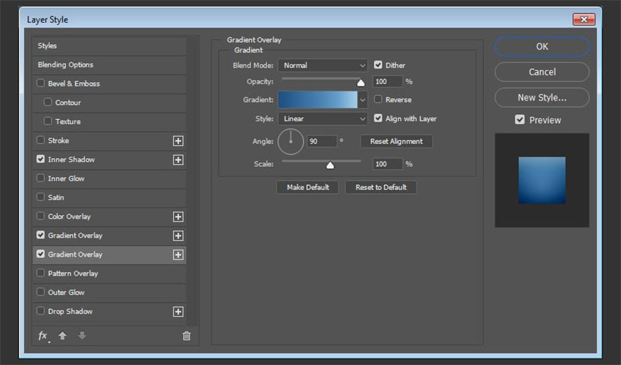The width and height of the screenshot is (621, 365).
Task: Toggle the Preview checkbox
Action: pyautogui.click(x=520, y=120)
